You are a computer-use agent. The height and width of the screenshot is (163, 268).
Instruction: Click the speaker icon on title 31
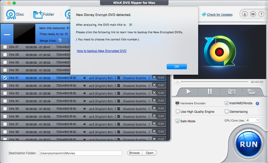[x=85, y=78]
